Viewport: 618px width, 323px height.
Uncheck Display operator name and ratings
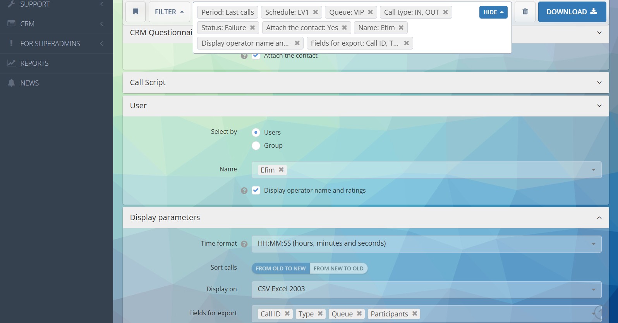[x=256, y=190]
